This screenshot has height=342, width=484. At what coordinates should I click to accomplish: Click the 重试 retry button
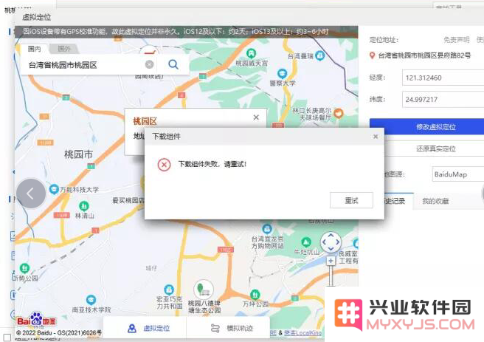pos(351,200)
